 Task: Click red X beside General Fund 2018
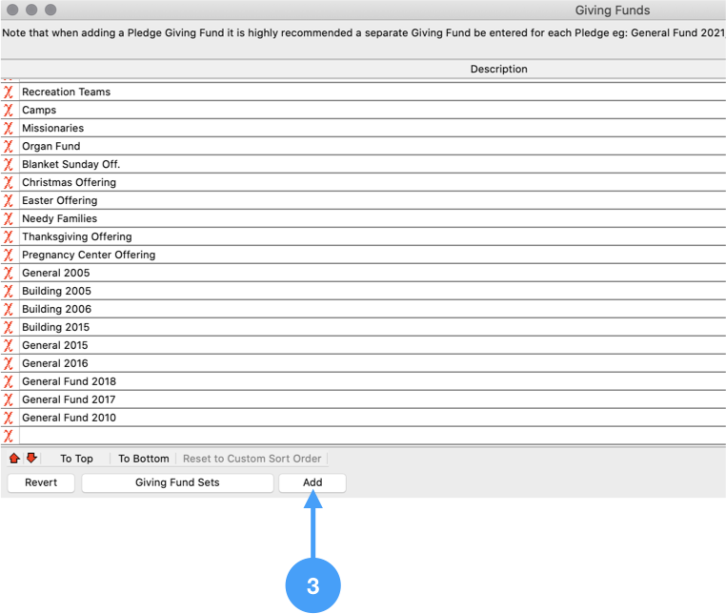(9, 381)
